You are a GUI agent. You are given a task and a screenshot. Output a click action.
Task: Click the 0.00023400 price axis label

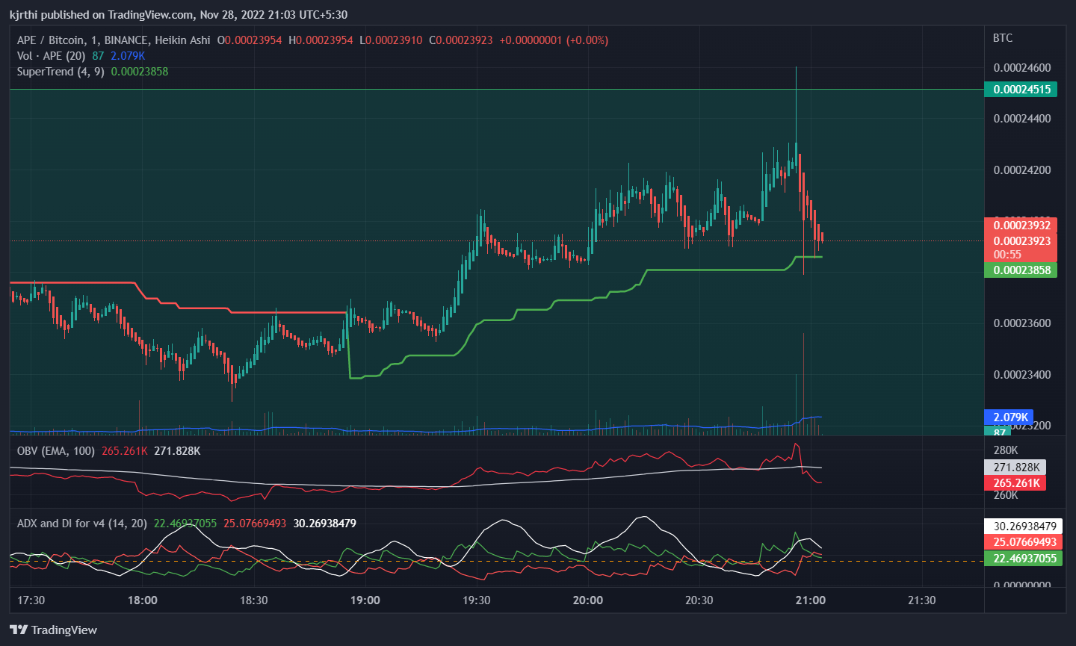coord(1022,375)
